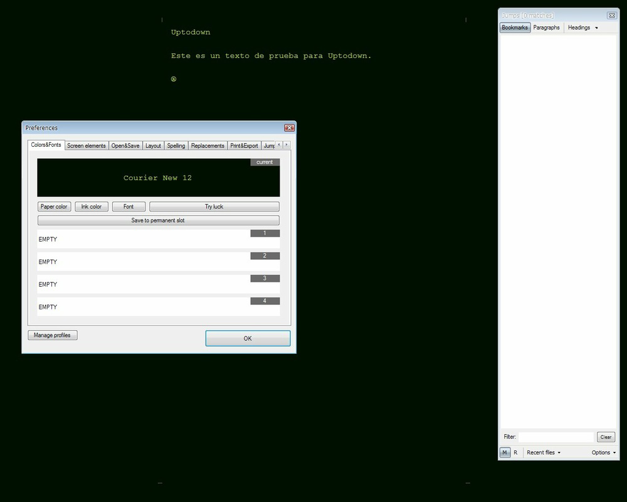Click the Ink color button
This screenshot has height=502, width=627.
pos(91,206)
